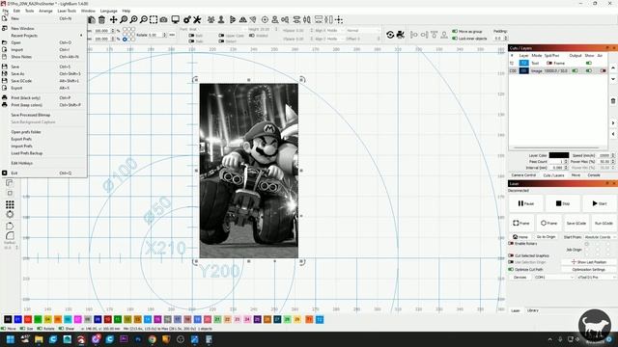This screenshot has width=618, height=347.
Task: Toggle Enable Rotary switch
Action: click(x=511, y=244)
